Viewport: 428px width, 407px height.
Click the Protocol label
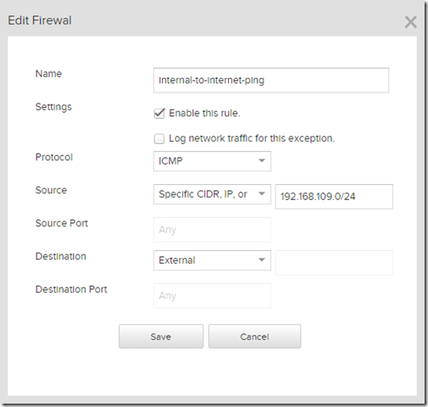tap(54, 157)
